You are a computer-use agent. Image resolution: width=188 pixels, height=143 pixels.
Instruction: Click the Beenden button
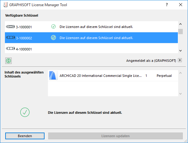[x=25, y=136]
